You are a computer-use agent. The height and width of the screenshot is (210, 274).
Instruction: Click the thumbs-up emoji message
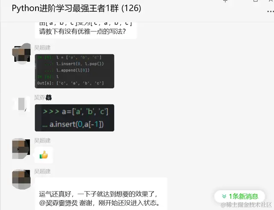pos(44,155)
